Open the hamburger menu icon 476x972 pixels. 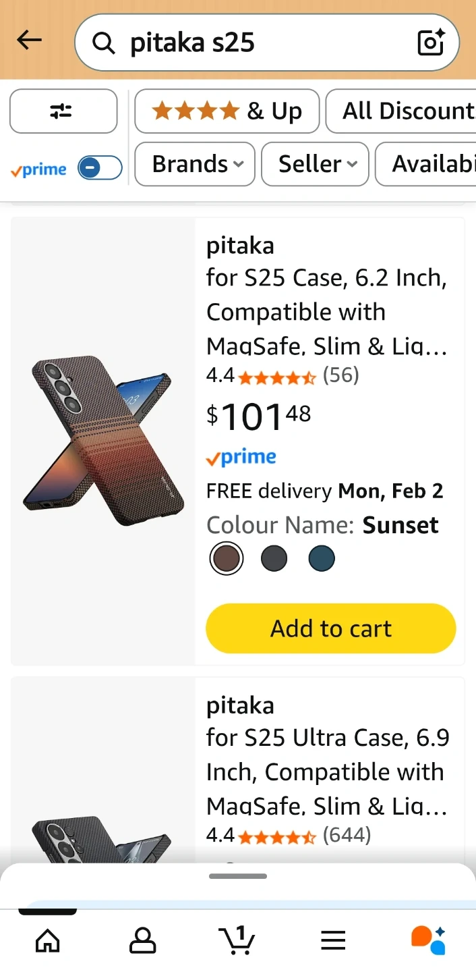click(333, 940)
